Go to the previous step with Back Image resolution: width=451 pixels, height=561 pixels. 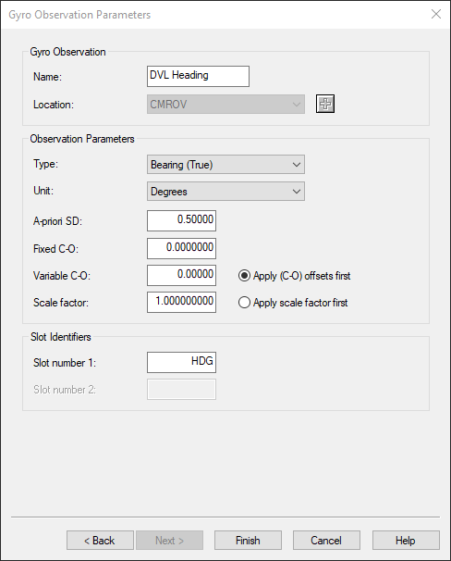100,541
